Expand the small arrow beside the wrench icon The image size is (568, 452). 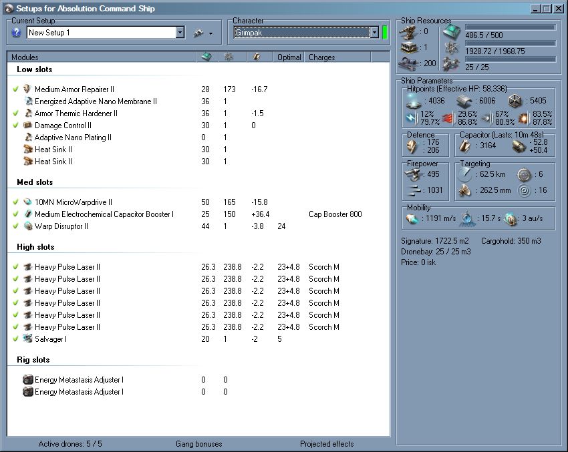click(x=210, y=33)
